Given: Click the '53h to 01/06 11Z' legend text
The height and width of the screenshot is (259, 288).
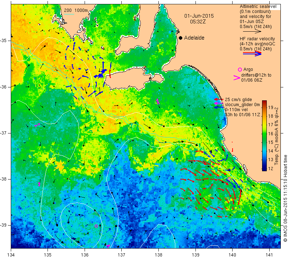Looking at the screenshot, I should (242, 115).
